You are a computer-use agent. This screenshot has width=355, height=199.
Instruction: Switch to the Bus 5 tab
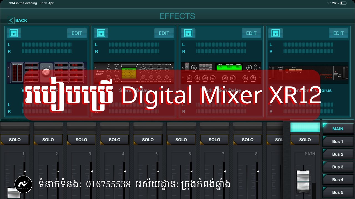pos(338,192)
